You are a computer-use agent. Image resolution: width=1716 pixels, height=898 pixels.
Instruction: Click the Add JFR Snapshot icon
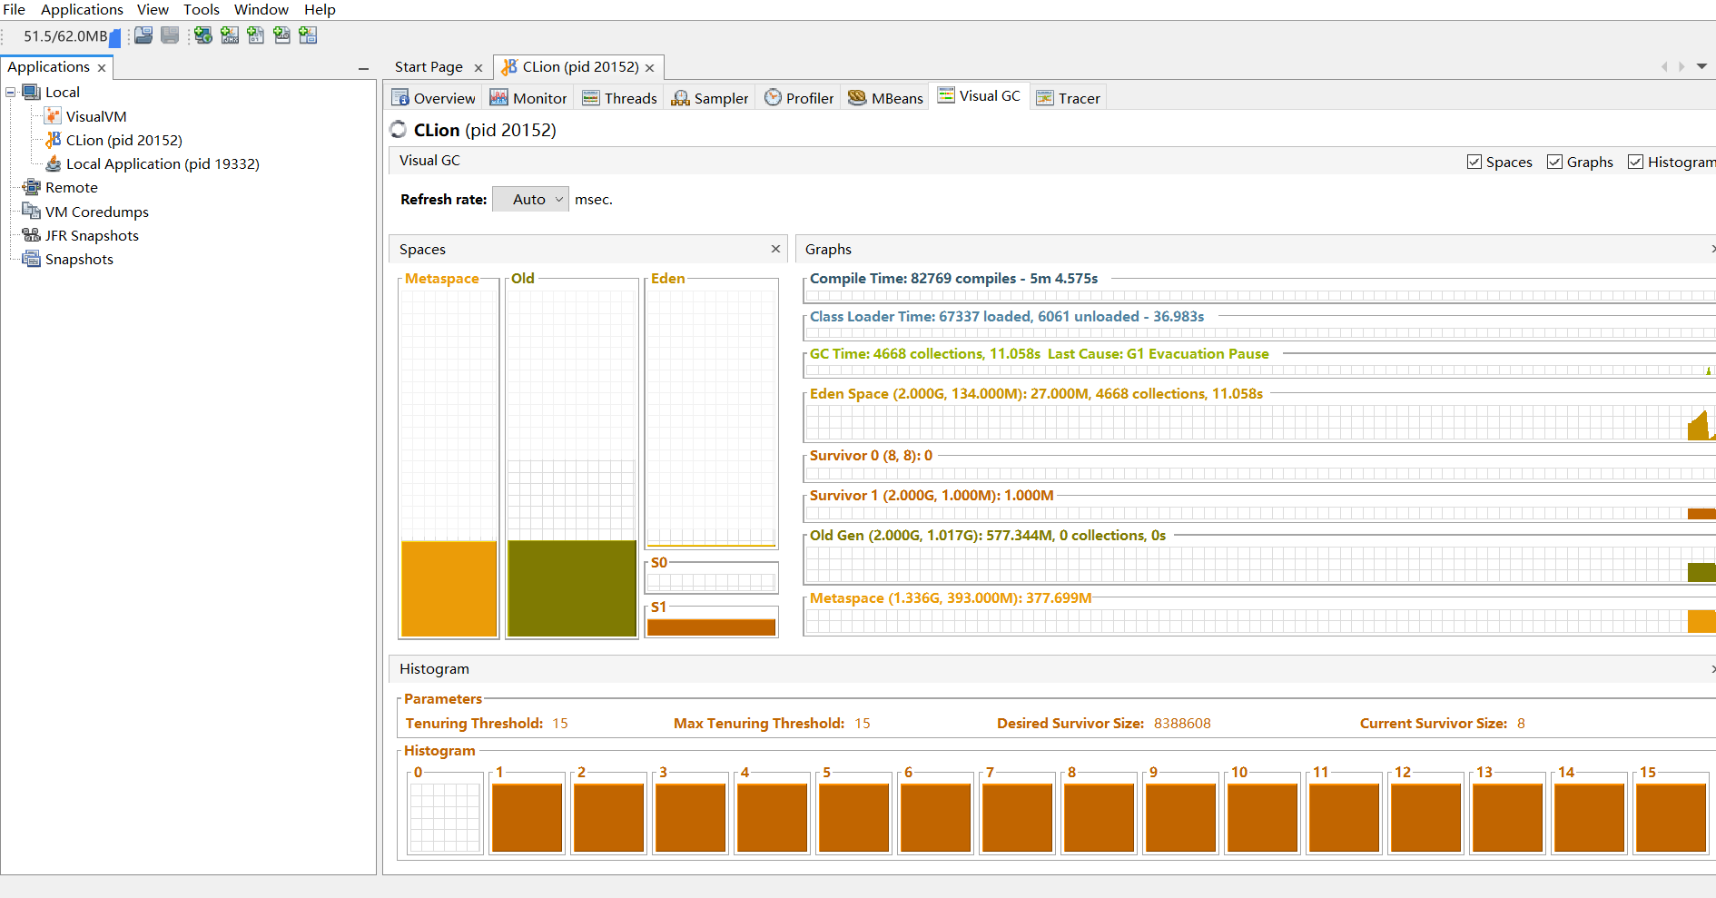pos(282,35)
